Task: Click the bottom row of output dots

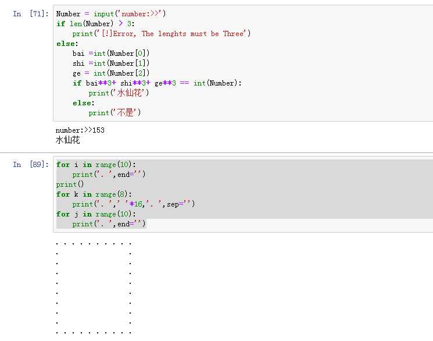Action: click(94, 333)
